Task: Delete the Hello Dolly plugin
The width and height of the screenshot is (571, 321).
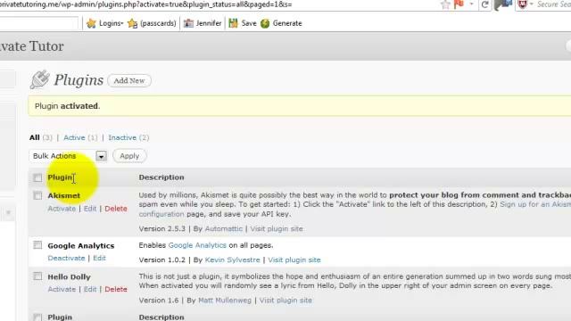Action: [116, 289]
